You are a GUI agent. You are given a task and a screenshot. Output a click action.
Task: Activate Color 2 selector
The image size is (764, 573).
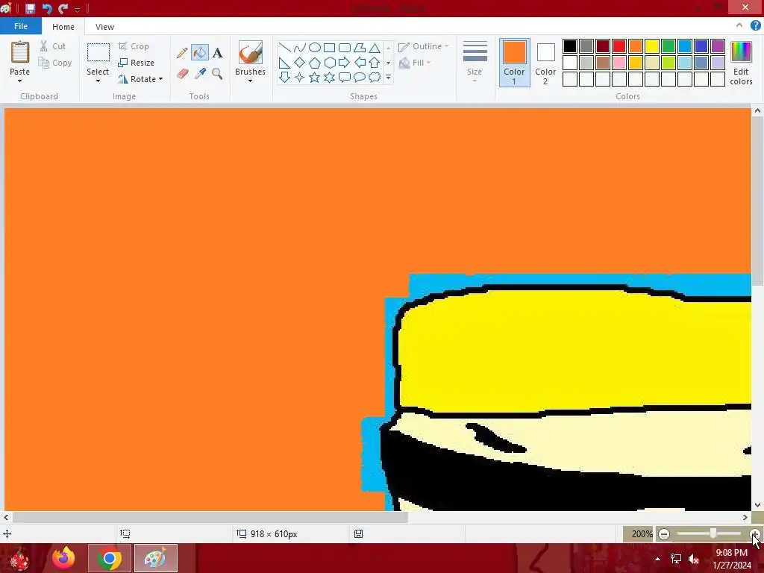(x=545, y=63)
